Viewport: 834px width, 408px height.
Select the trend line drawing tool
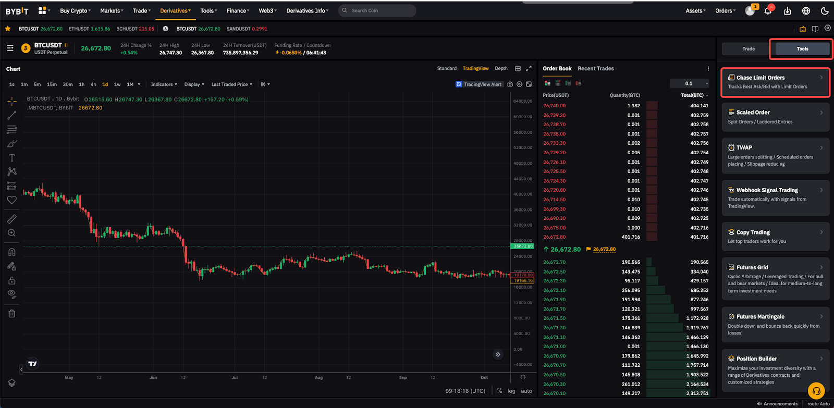coord(11,115)
